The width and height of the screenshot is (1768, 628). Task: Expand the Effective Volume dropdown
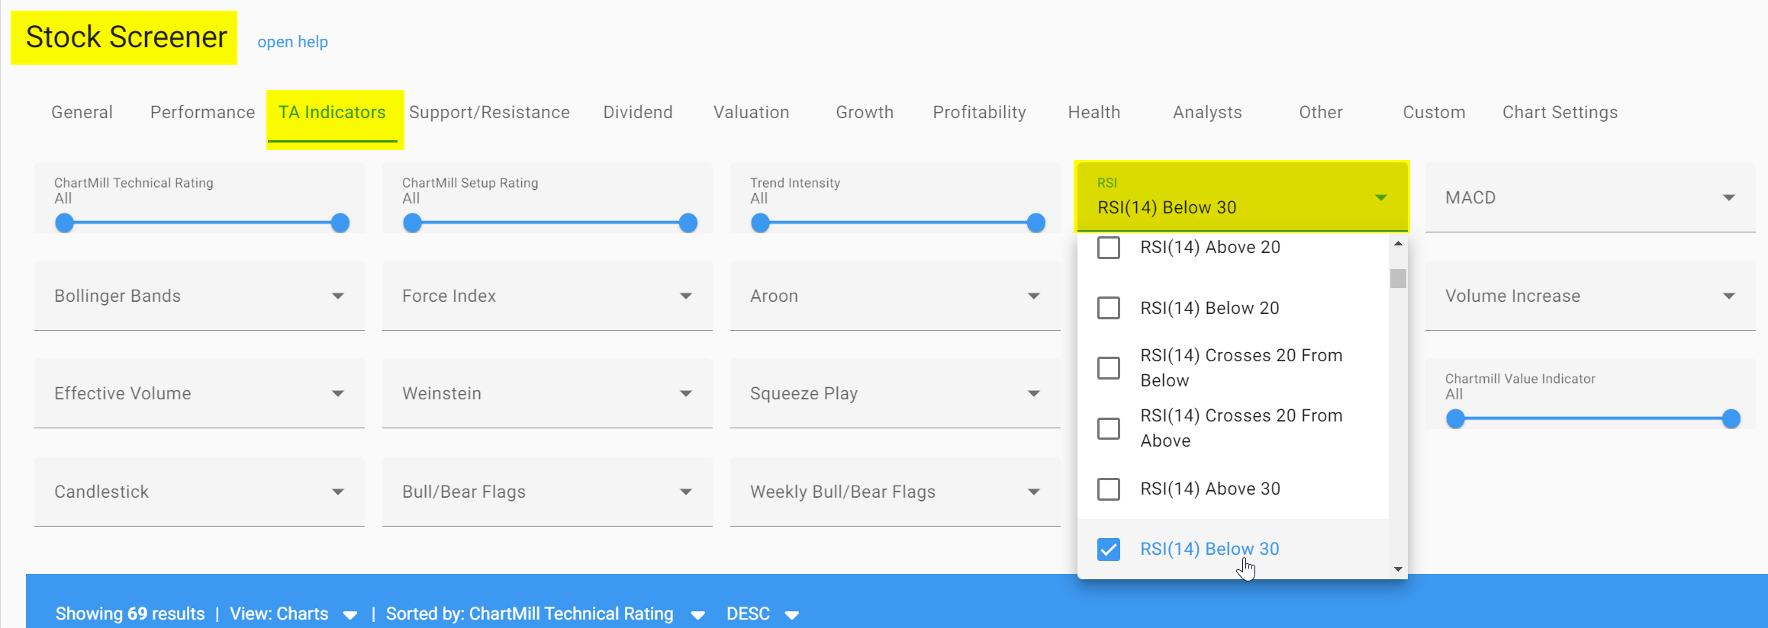point(199,393)
